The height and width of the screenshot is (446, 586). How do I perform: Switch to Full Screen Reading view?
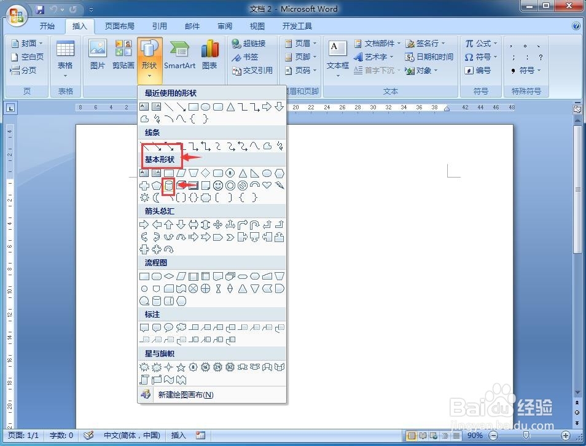pos(423,436)
